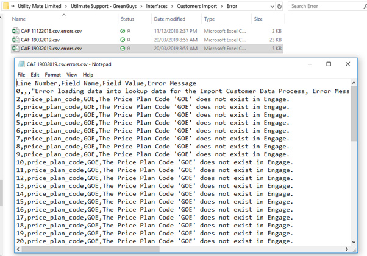Image resolution: width=367 pixels, height=256 pixels.
Task: Click the Utility Mate Limited breadcrumb
Action: pyautogui.click(x=39, y=6)
